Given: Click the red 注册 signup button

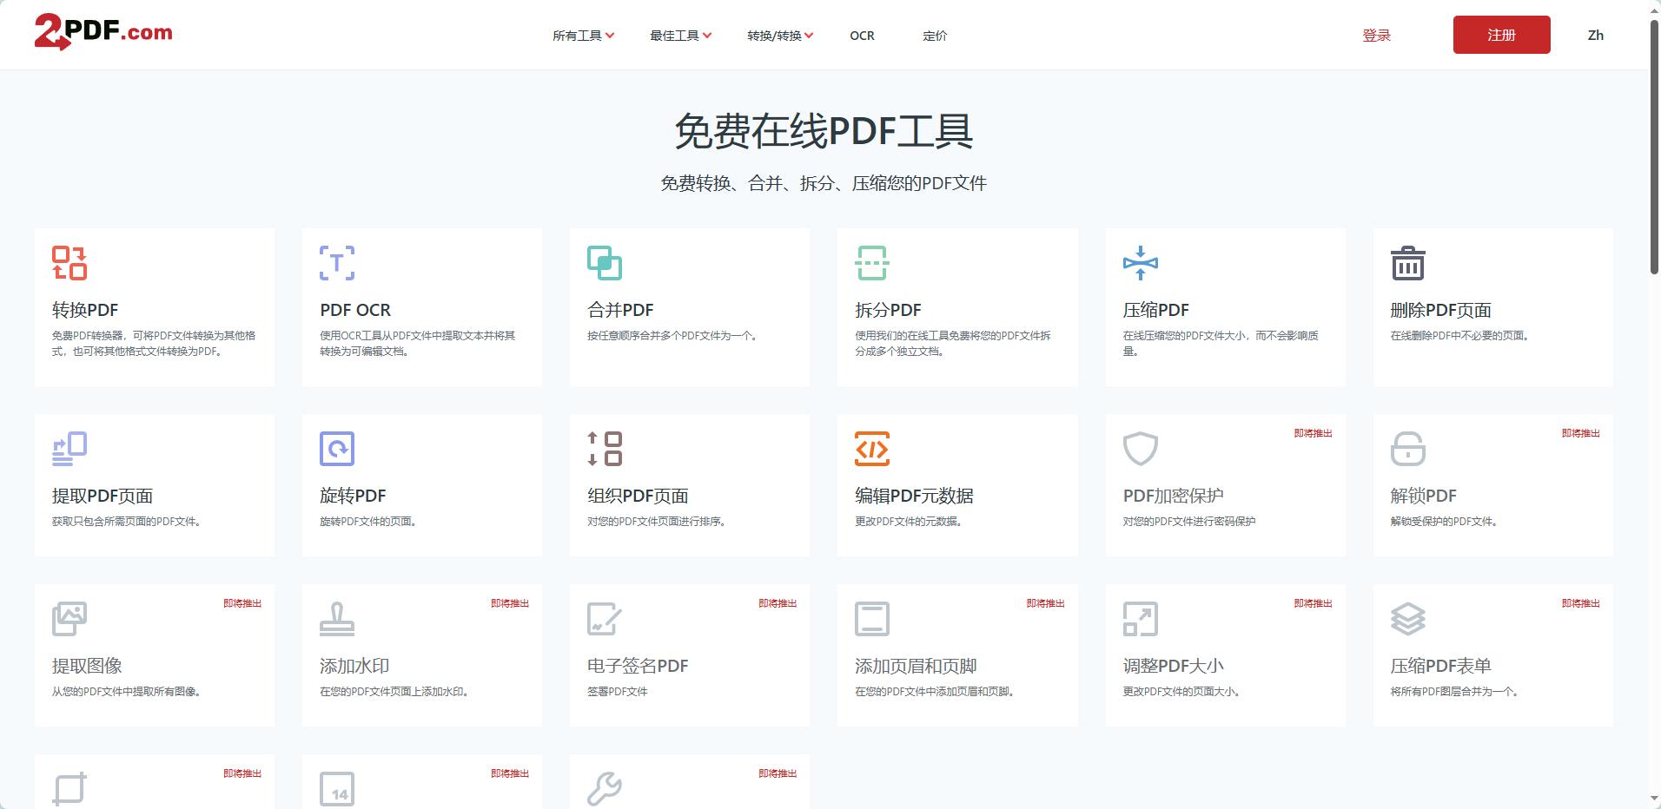Looking at the screenshot, I should click(x=1501, y=35).
